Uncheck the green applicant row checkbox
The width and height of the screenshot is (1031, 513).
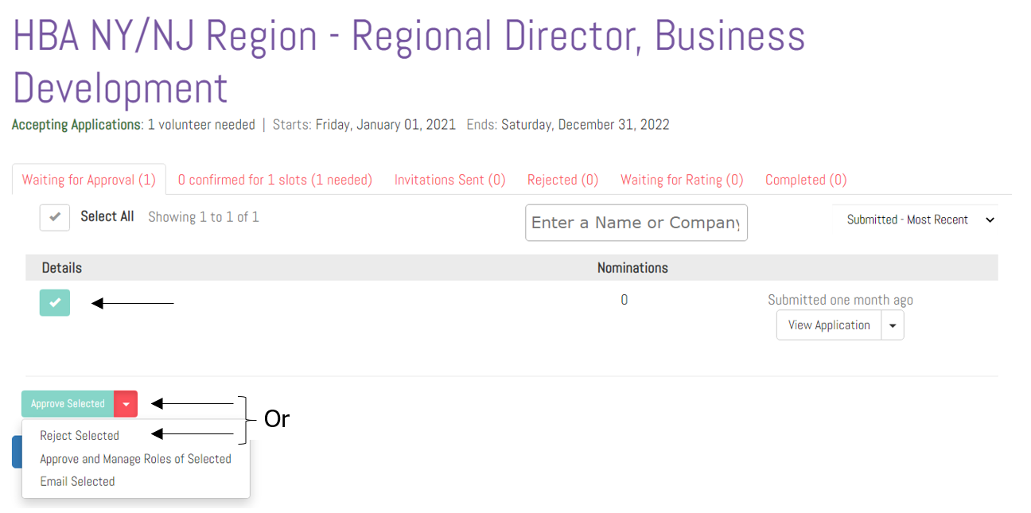55,303
